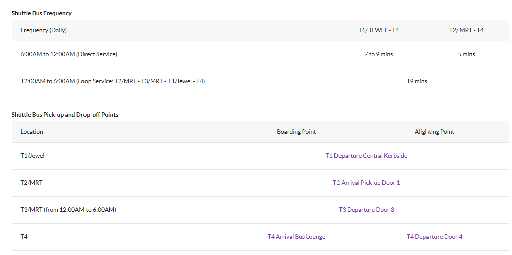Image resolution: width=512 pixels, height=255 pixels.
Task: Click the T1/Jewel location cell
Action: click(x=33, y=156)
